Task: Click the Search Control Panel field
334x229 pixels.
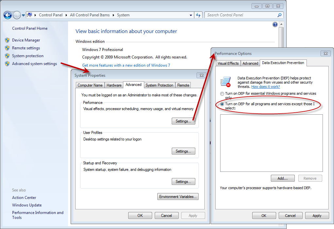Action: [244, 15]
